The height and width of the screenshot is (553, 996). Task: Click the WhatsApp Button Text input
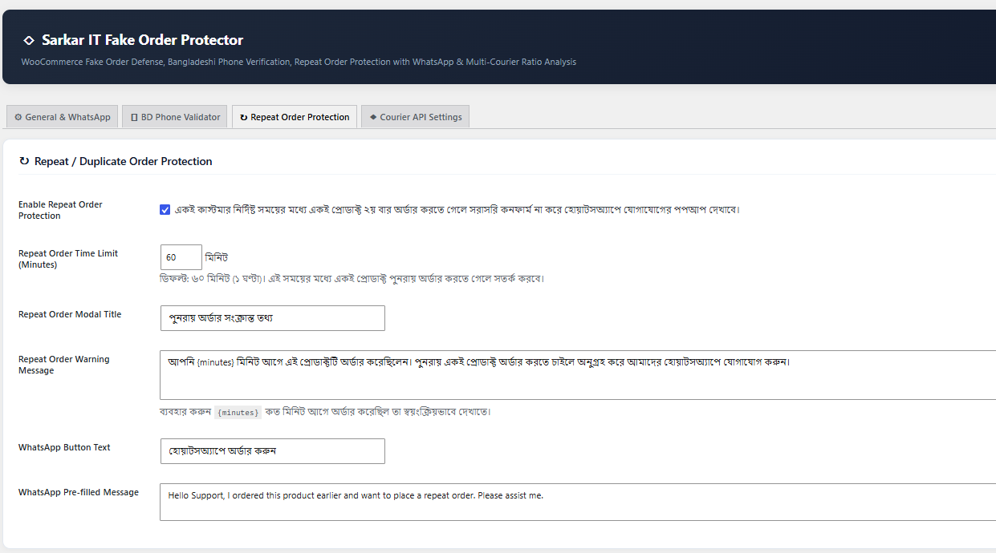273,451
